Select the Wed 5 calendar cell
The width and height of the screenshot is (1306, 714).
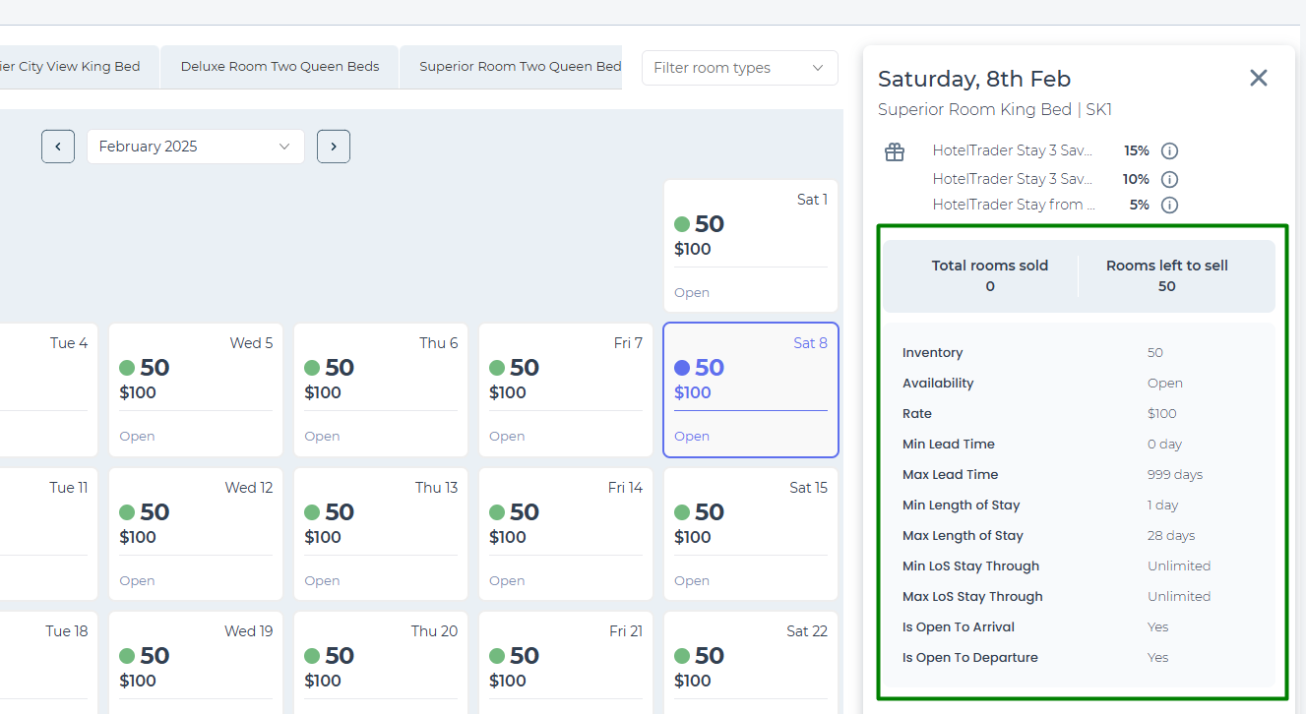click(x=196, y=389)
